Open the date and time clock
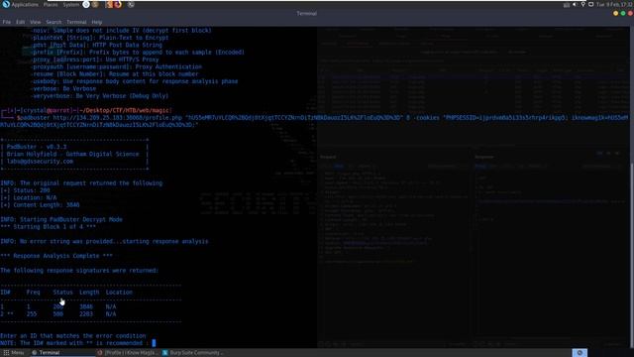Image resolution: width=634 pixels, height=357 pixels. coord(615,4)
